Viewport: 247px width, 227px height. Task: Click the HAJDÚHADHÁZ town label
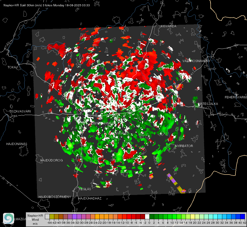(90, 198)
